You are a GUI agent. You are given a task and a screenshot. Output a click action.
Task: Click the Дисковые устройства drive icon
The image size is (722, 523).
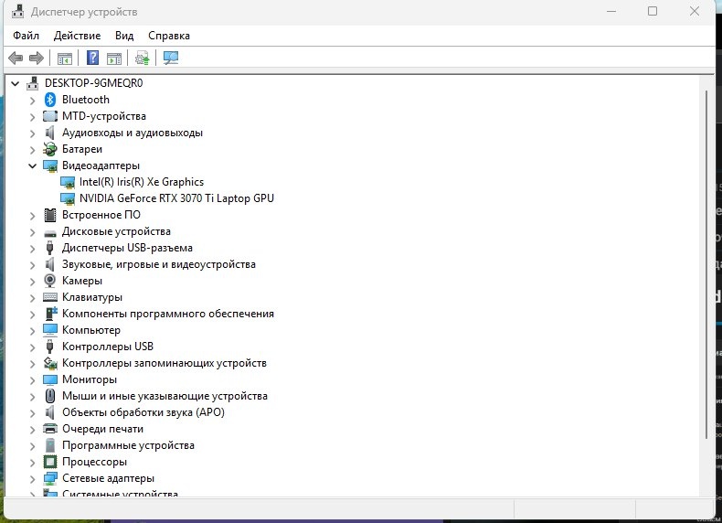(x=49, y=233)
